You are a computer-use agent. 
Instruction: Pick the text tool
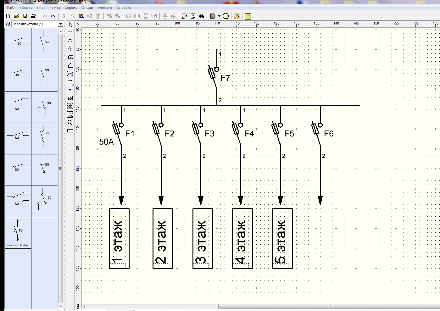pos(70,98)
